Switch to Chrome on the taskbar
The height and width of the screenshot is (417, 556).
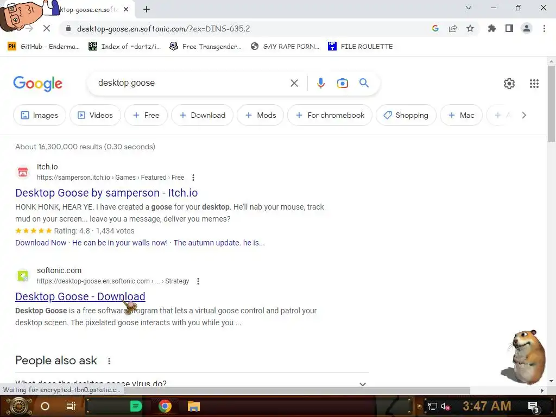point(165,406)
